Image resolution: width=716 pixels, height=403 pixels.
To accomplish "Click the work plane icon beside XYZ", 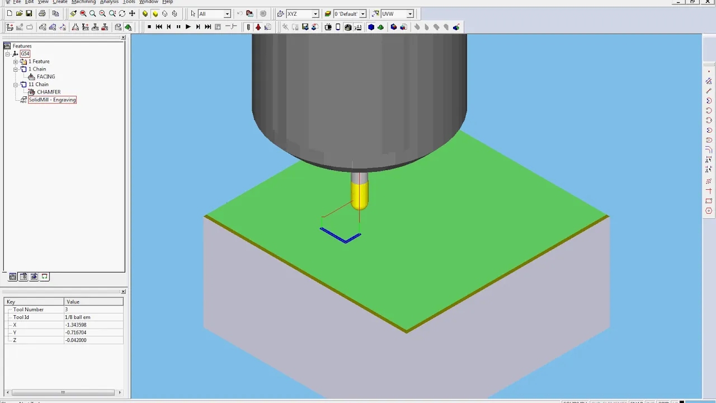I will (x=280, y=13).
